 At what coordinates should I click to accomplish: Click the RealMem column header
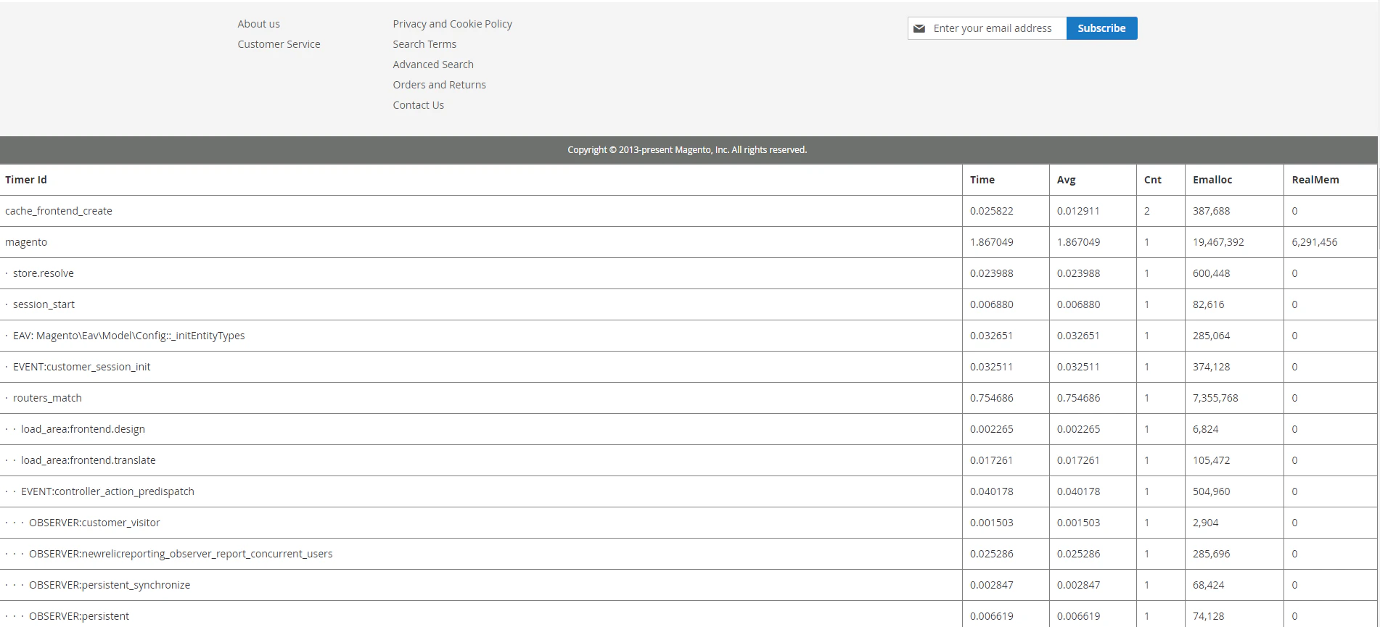click(1315, 180)
